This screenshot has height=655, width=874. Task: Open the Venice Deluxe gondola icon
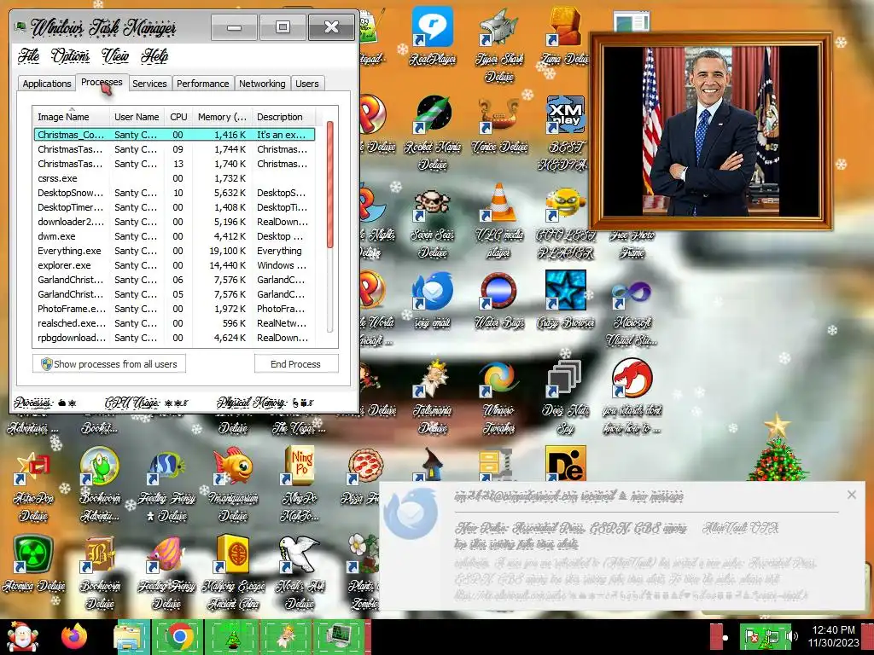[x=498, y=125]
